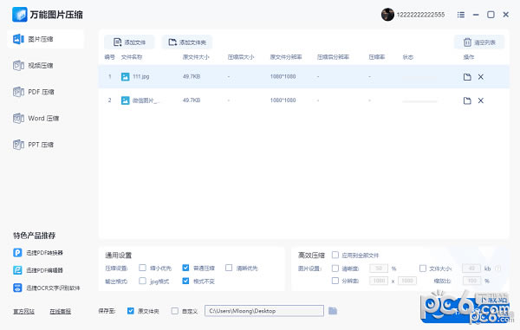The image size is (520, 330).
Task: Click the app logo beside 万能图片压缩
Action: tap(20, 15)
